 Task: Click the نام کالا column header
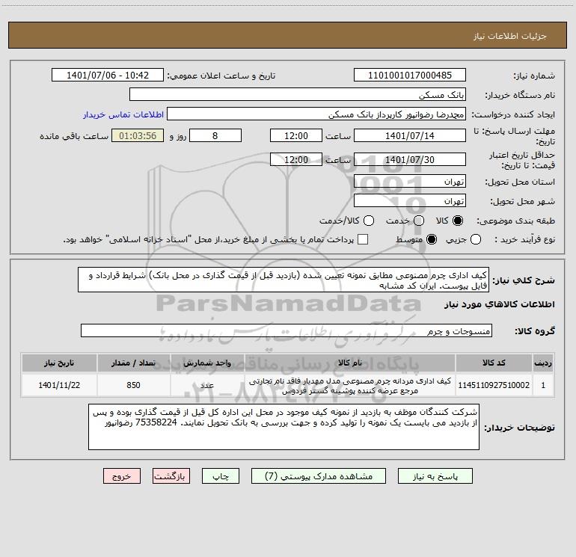(x=350, y=363)
